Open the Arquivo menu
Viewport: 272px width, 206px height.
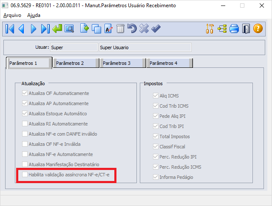coord(12,15)
